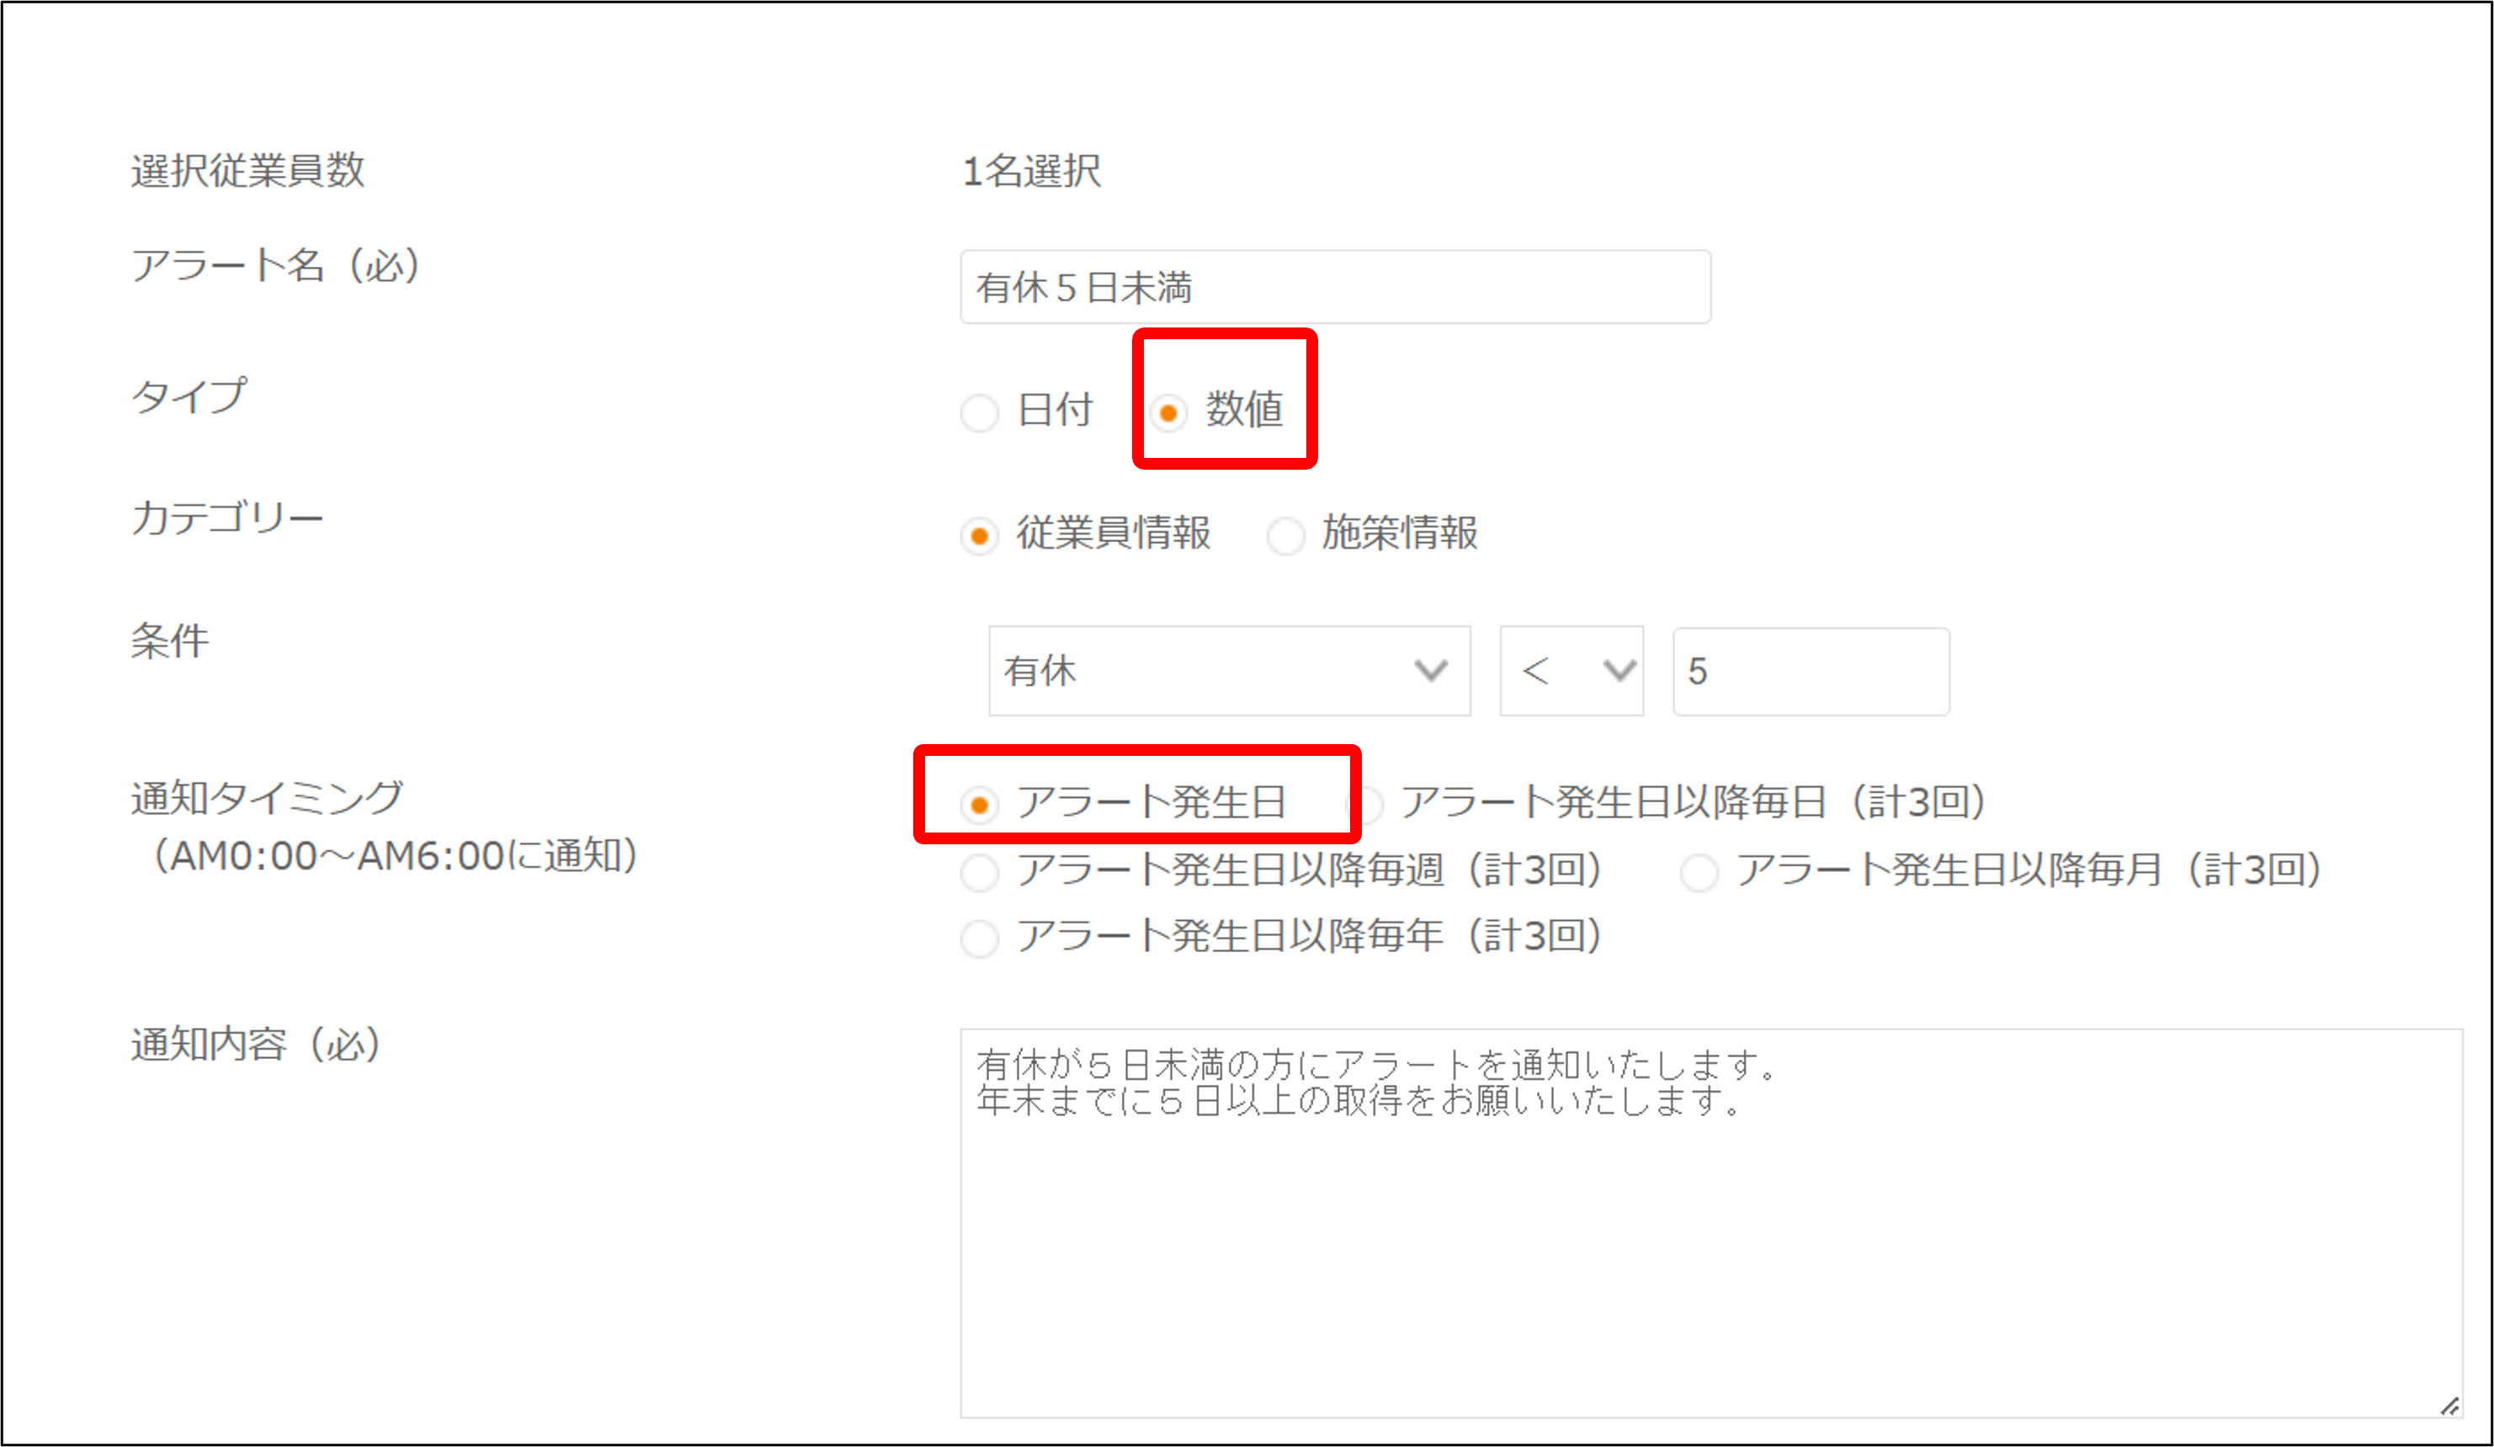The width and height of the screenshot is (2494, 1447).
Task: Grab the textarea resize handle corner
Action: 2449,1406
